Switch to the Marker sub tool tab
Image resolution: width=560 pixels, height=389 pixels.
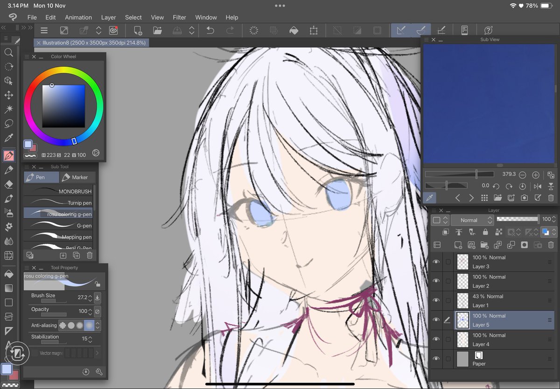point(77,177)
